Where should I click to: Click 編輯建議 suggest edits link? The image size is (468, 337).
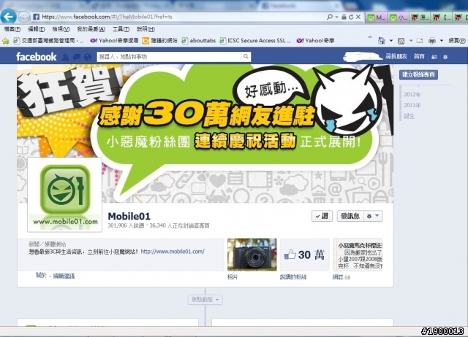tap(64, 276)
